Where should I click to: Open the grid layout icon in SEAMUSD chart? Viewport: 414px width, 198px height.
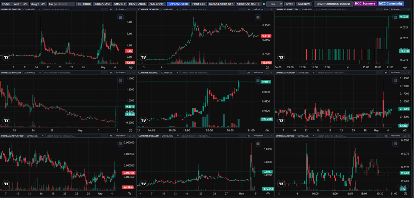point(258,17)
